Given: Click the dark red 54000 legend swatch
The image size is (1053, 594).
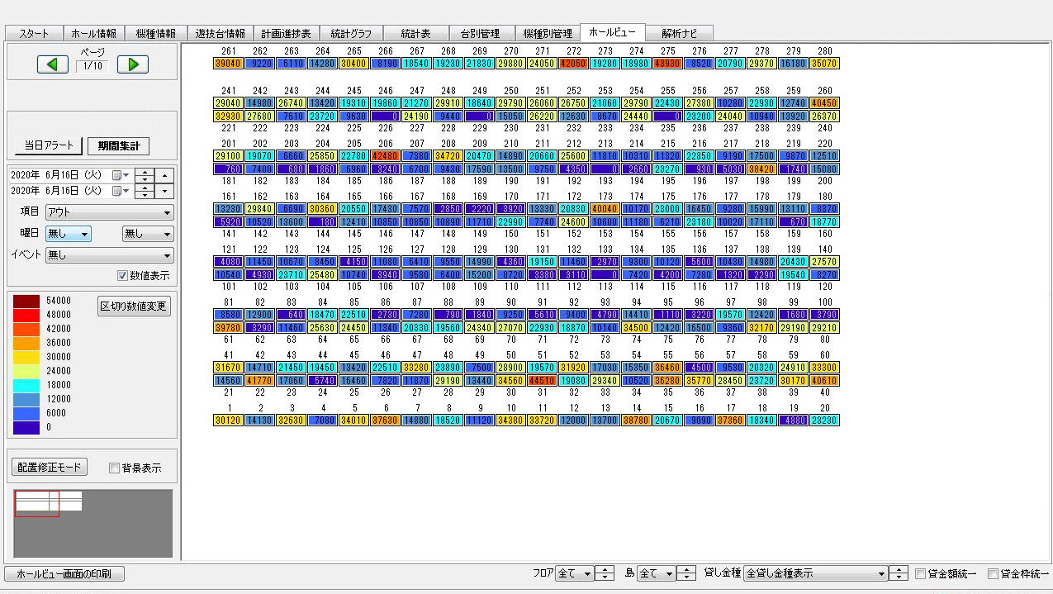Looking at the screenshot, I should coord(26,301).
